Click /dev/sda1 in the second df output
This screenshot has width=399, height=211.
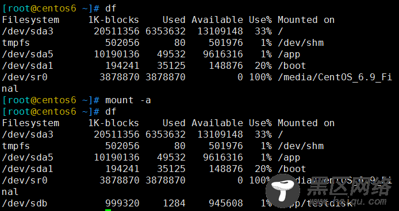coord(28,169)
